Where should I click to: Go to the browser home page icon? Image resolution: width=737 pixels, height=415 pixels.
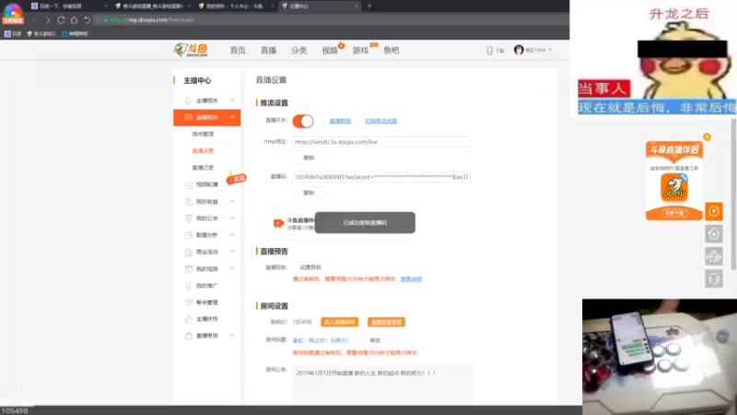[x=74, y=20]
